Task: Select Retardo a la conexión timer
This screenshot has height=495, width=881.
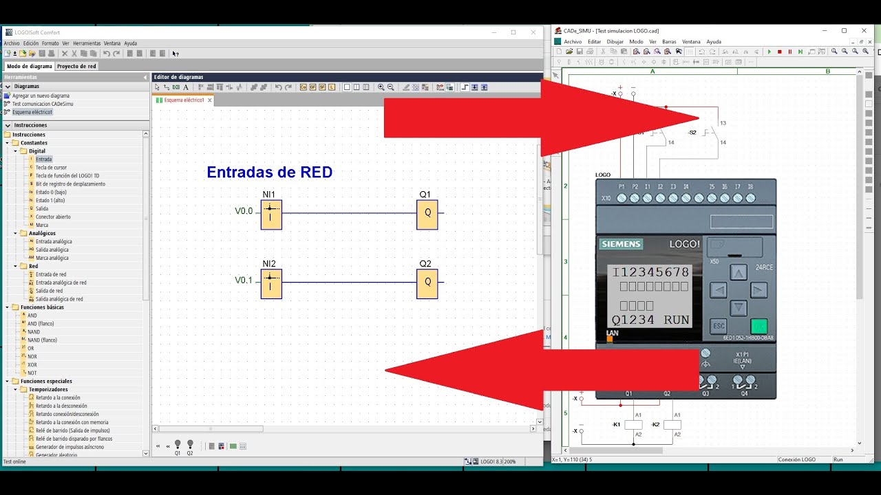Action: 58,398
